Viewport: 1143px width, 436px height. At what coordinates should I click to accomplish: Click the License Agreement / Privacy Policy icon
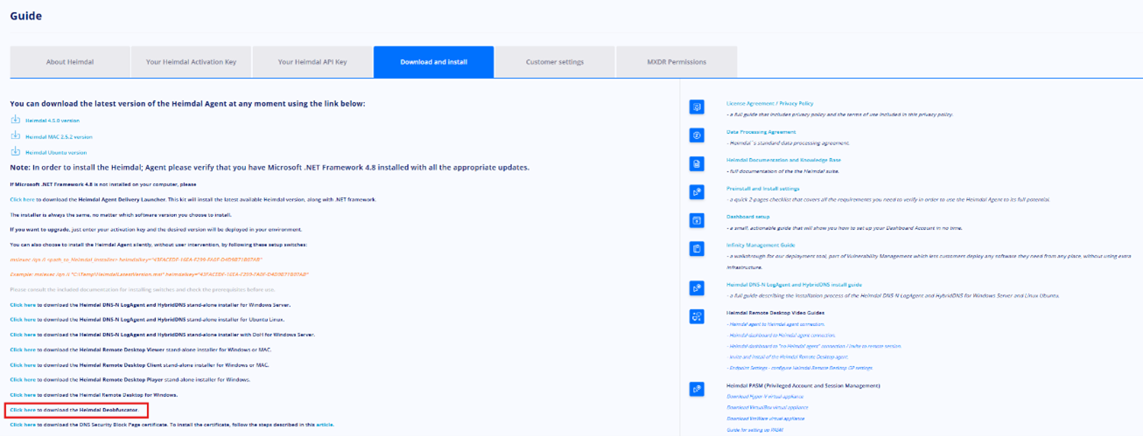pyautogui.click(x=697, y=107)
